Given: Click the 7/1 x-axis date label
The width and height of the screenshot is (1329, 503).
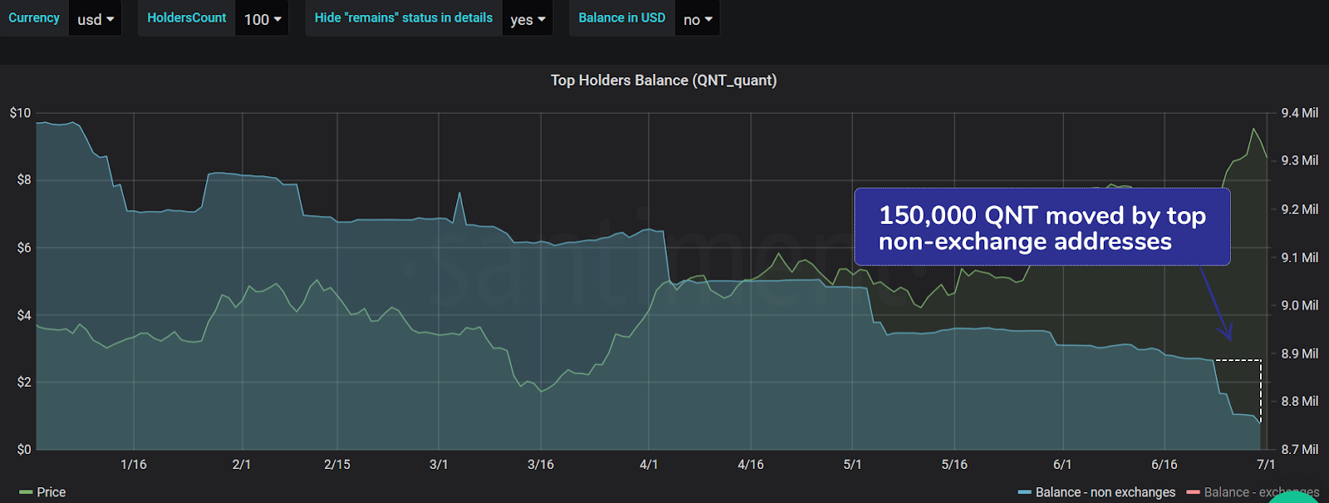Looking at the screenshot, I should point(1266,465).
